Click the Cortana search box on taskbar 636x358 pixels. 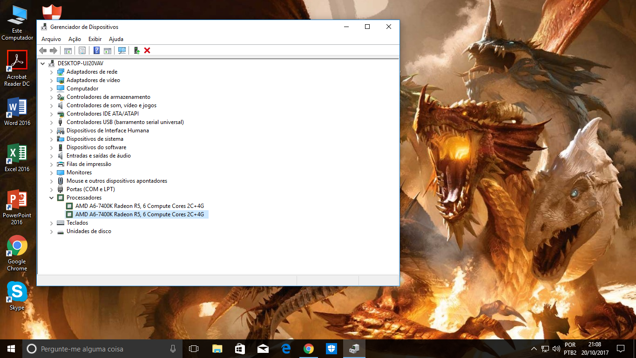(x=102, y=349)
